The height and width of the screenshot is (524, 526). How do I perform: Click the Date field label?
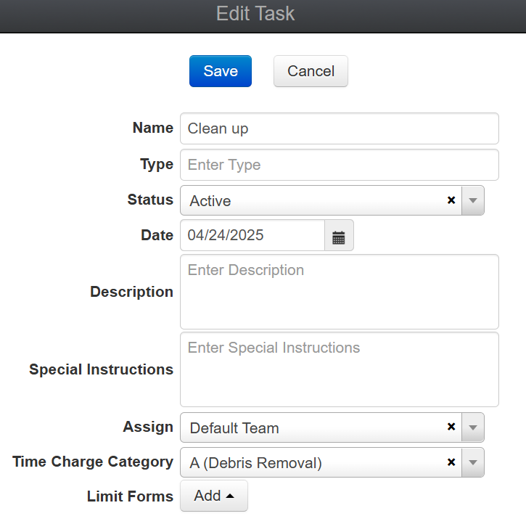coord(157,235)
